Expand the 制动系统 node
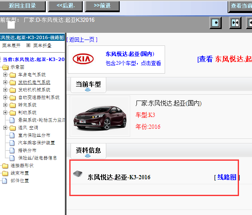 click(5, 112)
